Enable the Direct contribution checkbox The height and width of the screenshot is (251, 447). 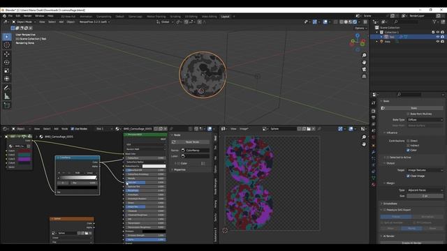coord(408,141)
